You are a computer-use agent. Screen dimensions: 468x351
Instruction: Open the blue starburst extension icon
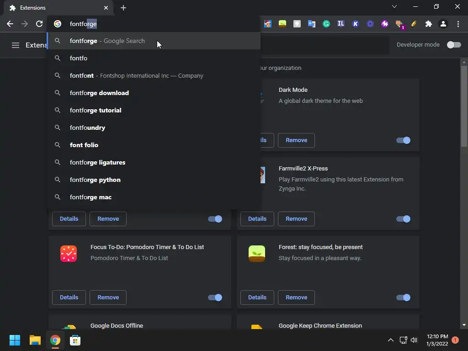tap(370, 24)
